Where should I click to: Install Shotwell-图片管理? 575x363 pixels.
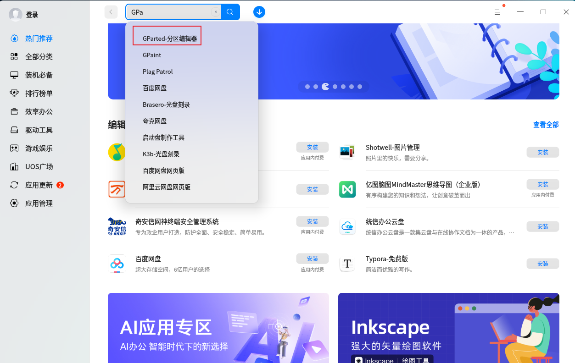click(543, 152)
